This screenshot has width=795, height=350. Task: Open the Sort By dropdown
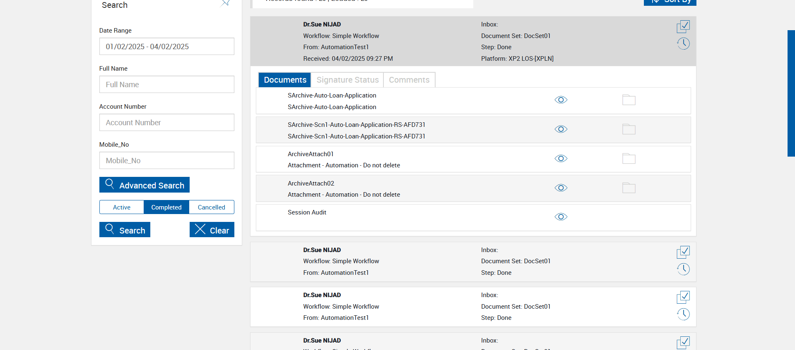pos(670,2)
